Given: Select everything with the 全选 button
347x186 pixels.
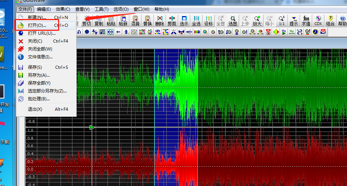Looking at the screenshot, I should (196, 20).
